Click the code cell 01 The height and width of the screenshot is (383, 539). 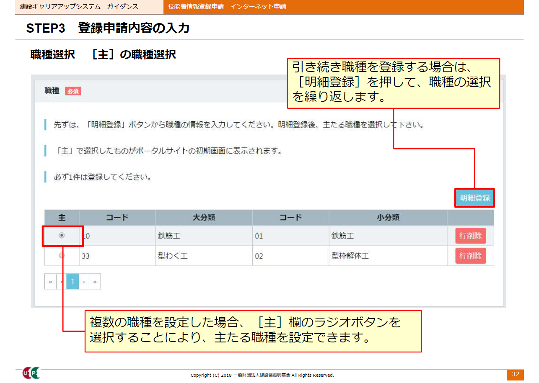point(290,236)
